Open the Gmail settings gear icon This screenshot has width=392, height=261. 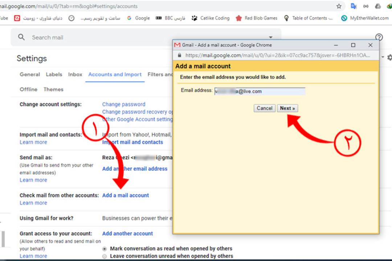(389, 57)
